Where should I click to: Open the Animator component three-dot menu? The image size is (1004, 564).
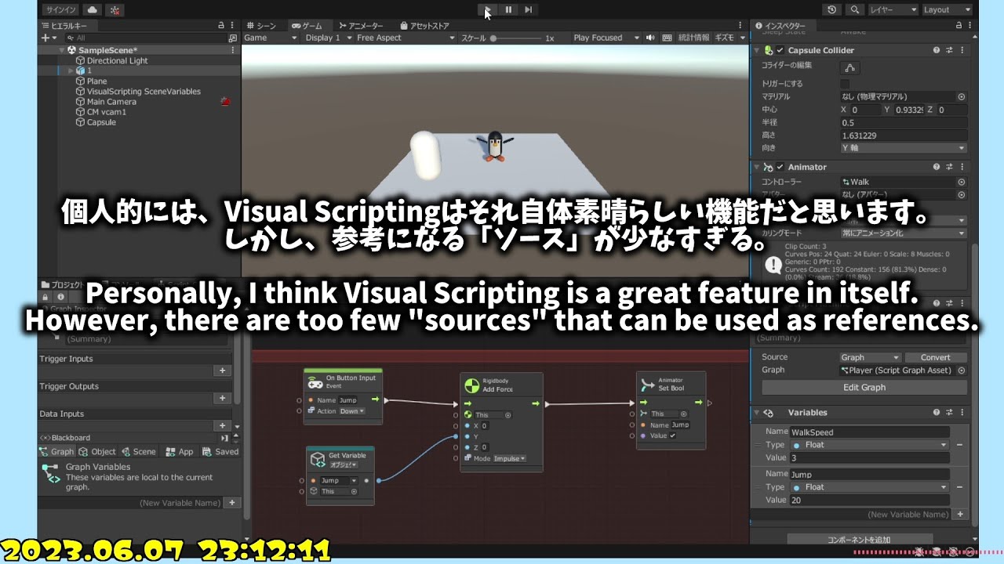click(962, 167)
